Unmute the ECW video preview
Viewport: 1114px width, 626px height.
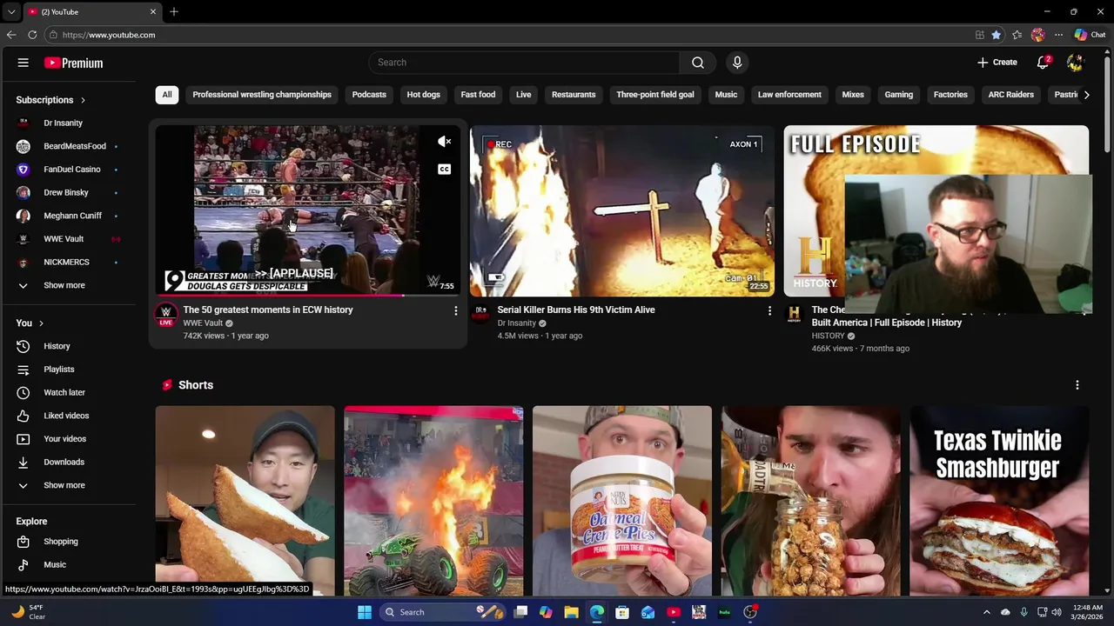click(444, 142)
